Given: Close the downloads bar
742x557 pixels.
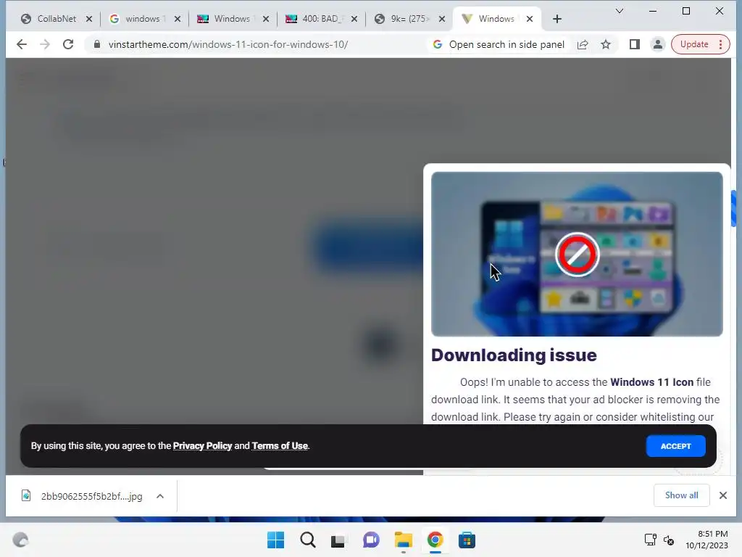Looking at the screenshot, I should click(722, 495).
